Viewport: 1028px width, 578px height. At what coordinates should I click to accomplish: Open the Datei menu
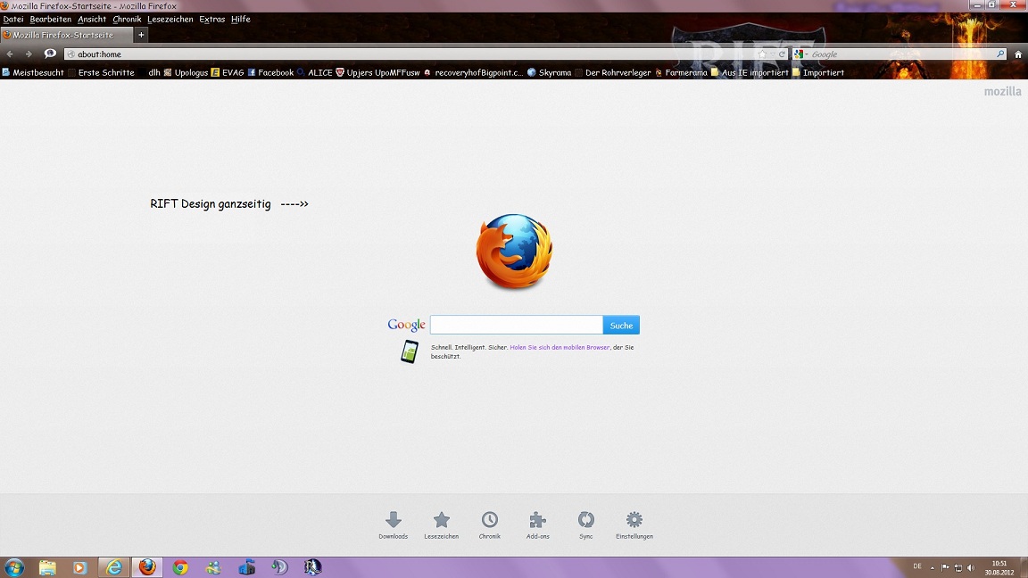pos(13,19)
